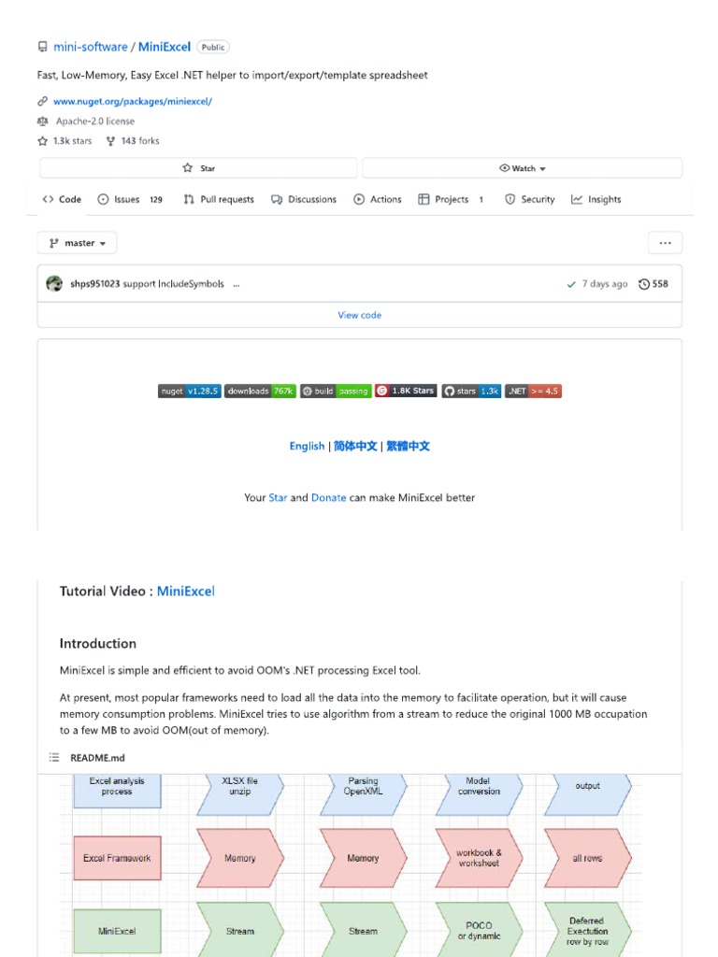Click the Apache-2.0 license scale icon
Screen dimensions: 718x957
pyautogui.click(x=42, y=121)
